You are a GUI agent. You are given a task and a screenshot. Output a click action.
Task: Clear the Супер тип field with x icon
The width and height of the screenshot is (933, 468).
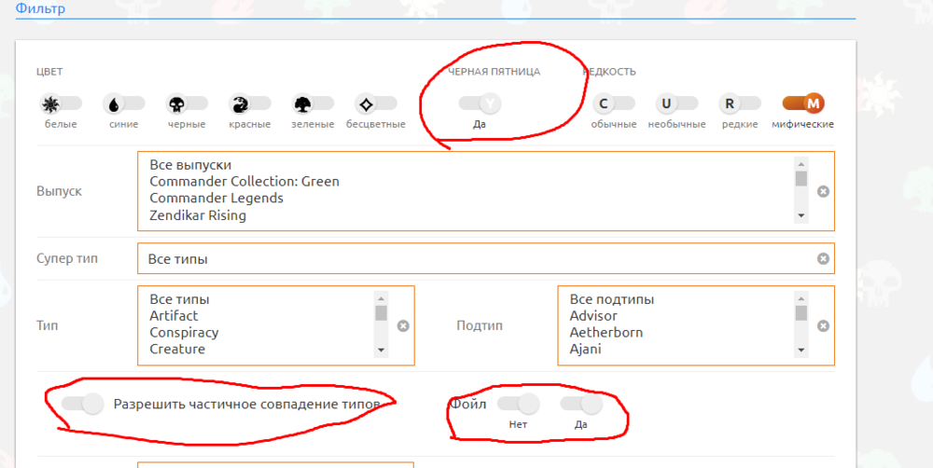pyautogui.click(x=823, y=258)
